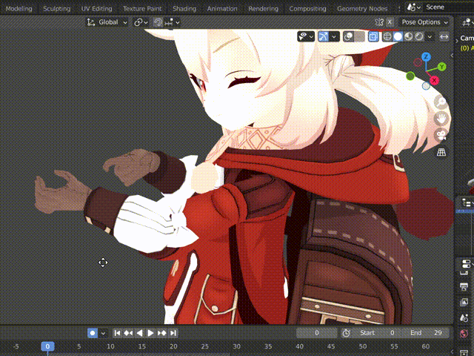The image size is (474, 356).
Task: Open the Texture Paint workspace tab
Action: (142, 8)
